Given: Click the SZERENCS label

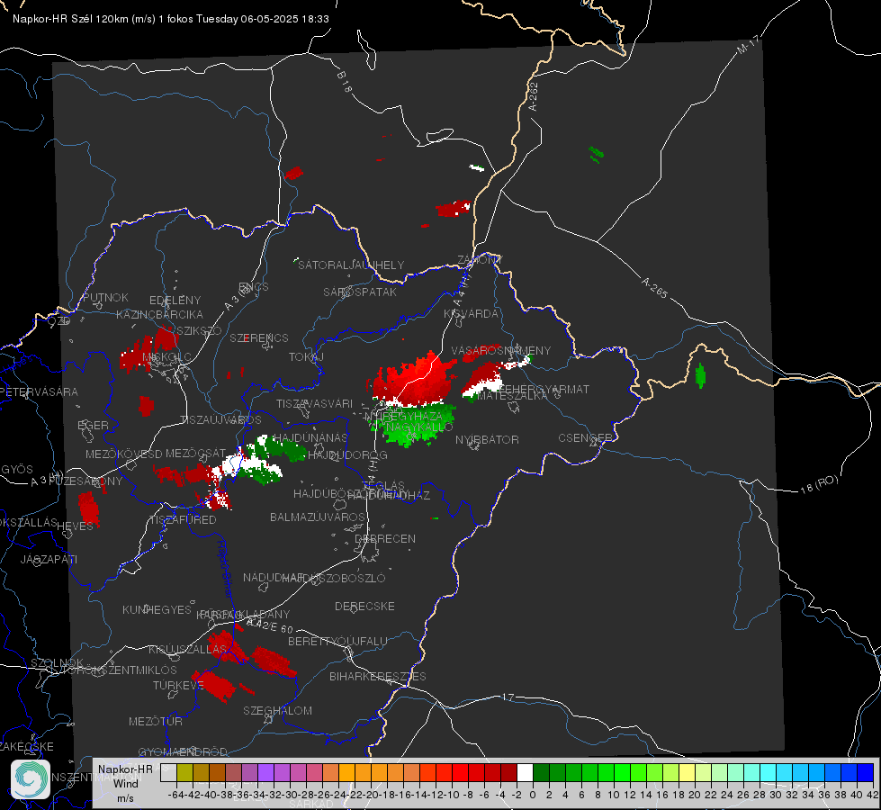Looking at the screenshot, I should (259, 337).
